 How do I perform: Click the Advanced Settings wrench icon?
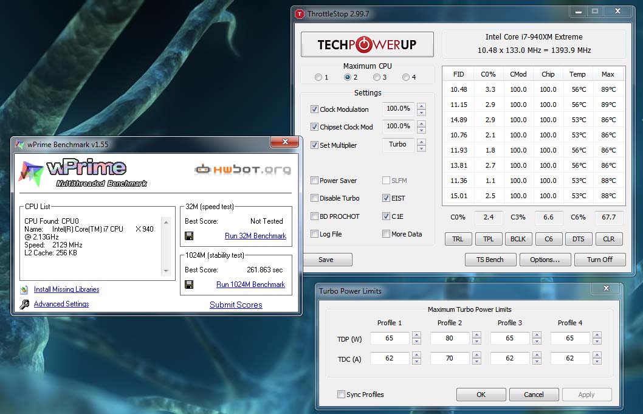pyautogui.click(x=24, y=304)
